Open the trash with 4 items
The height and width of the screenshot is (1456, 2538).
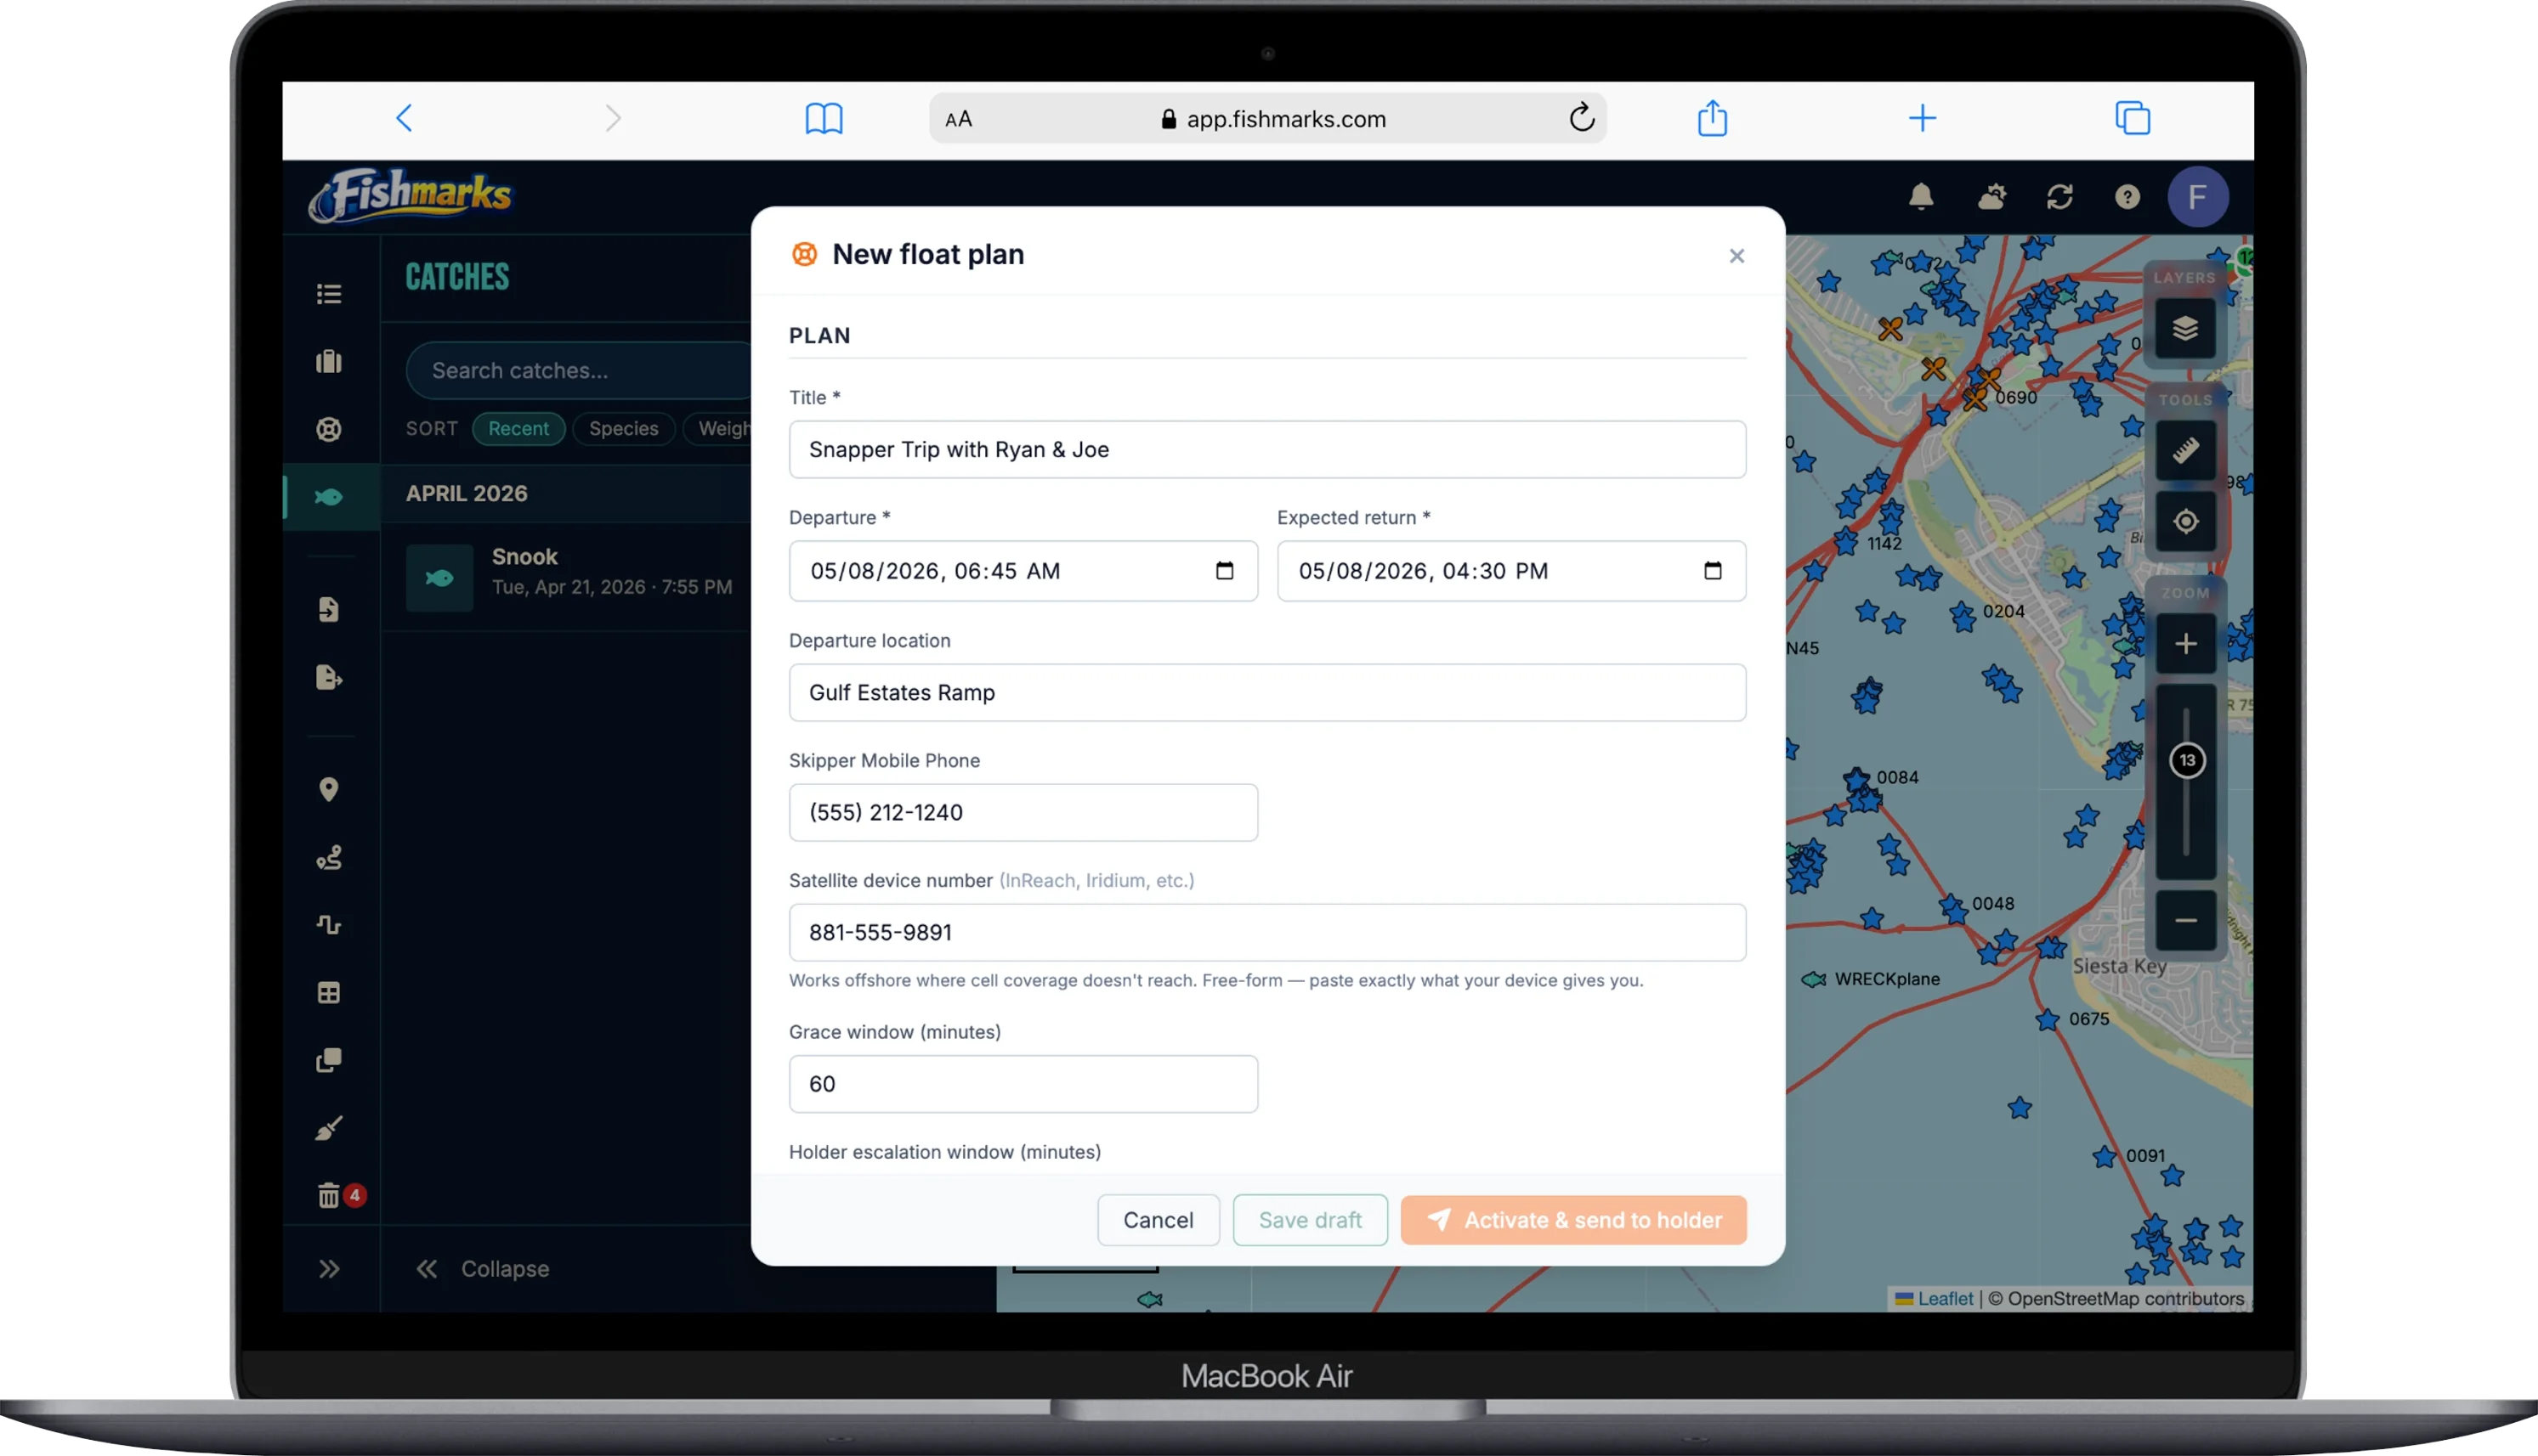(329, 1196)
